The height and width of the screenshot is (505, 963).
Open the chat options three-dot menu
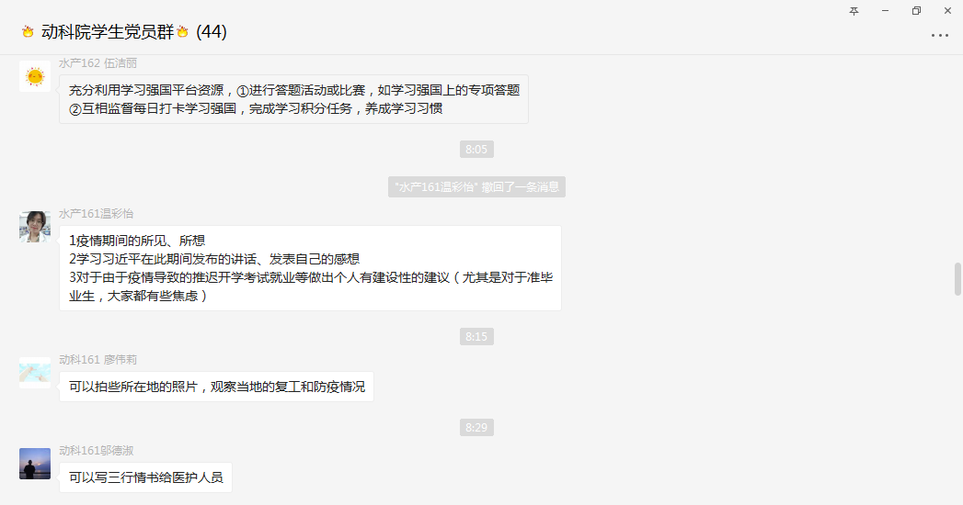(x=940, y=36)
